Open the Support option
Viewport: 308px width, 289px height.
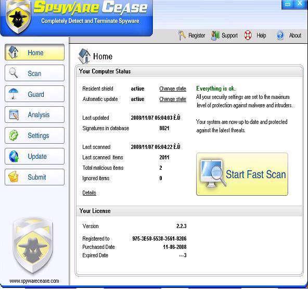pos(229,35)
